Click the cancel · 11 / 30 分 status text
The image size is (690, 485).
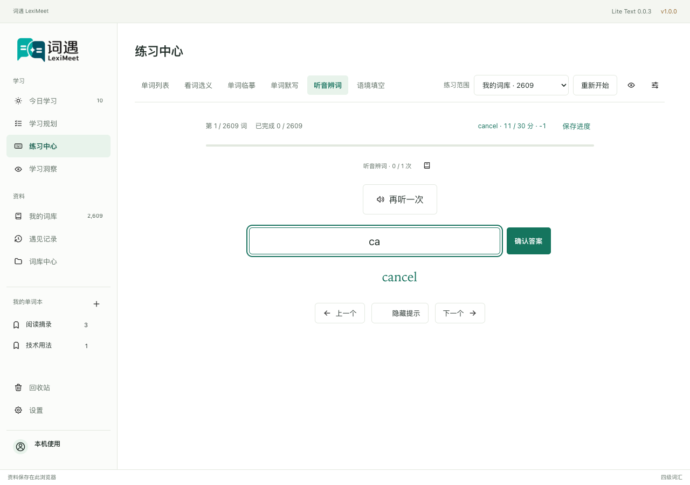(x=512, y=126)
